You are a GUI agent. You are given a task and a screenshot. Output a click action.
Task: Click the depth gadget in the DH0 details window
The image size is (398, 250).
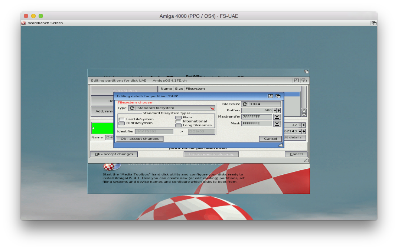[x=278, y=96]
